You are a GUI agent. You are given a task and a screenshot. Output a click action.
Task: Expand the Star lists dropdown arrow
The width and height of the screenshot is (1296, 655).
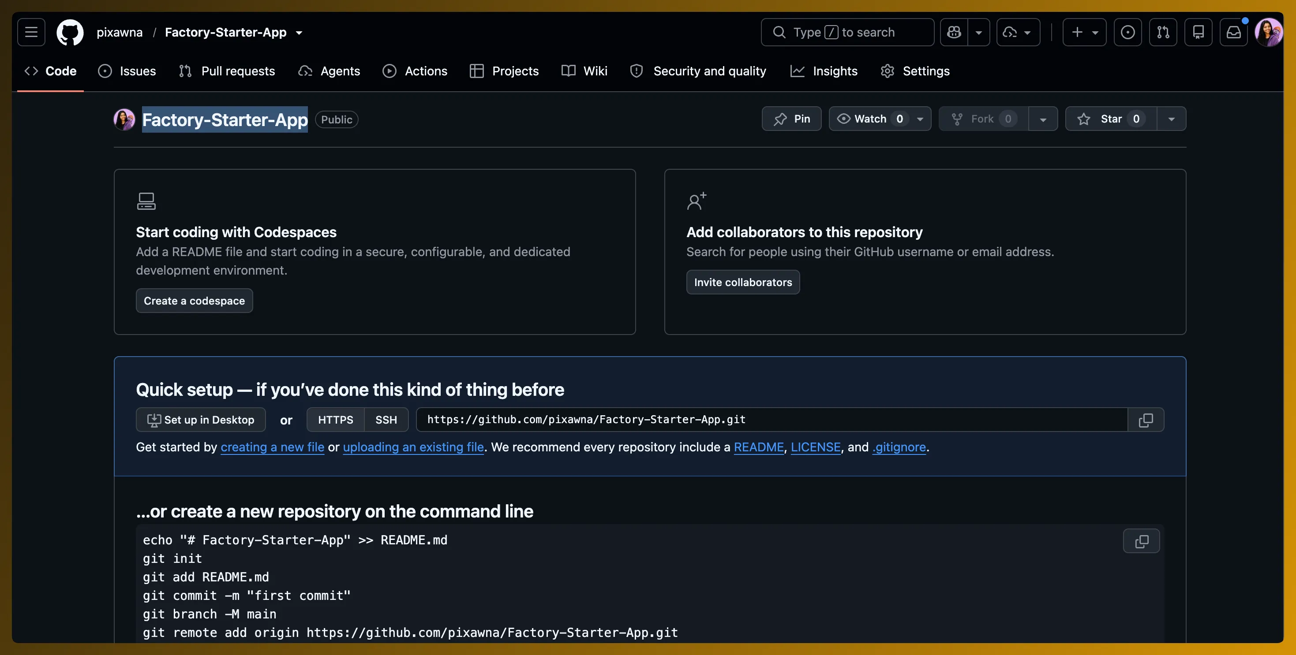1171,119
